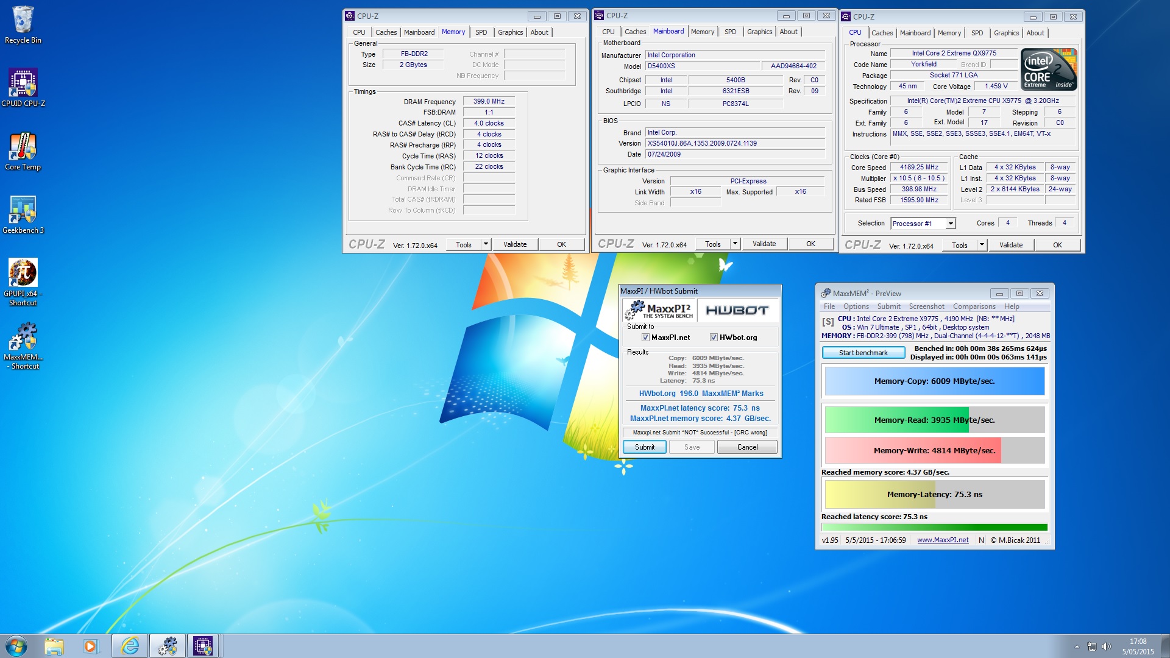This screenshot has height=658, width=1170.
Task: Click the volume speaker tray icon
Action: click(1107, 646)
